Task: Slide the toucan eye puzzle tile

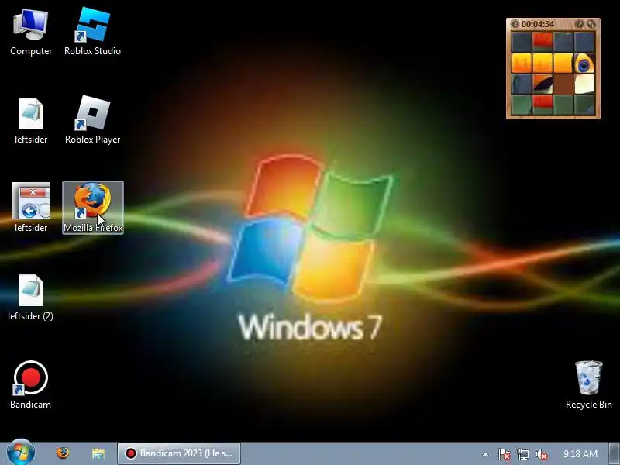Action: pyautogui.click(x=584, y=63)
